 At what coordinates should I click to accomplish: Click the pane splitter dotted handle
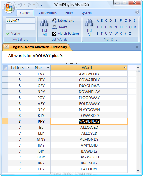pos(71,64)
